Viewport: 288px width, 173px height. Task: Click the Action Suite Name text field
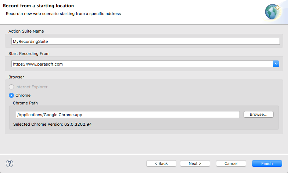pos(145,41)
